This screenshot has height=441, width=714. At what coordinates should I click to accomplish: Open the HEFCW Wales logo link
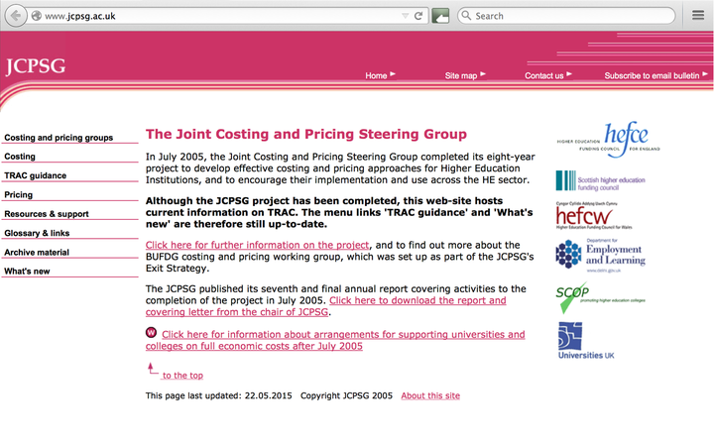[599, 216]
